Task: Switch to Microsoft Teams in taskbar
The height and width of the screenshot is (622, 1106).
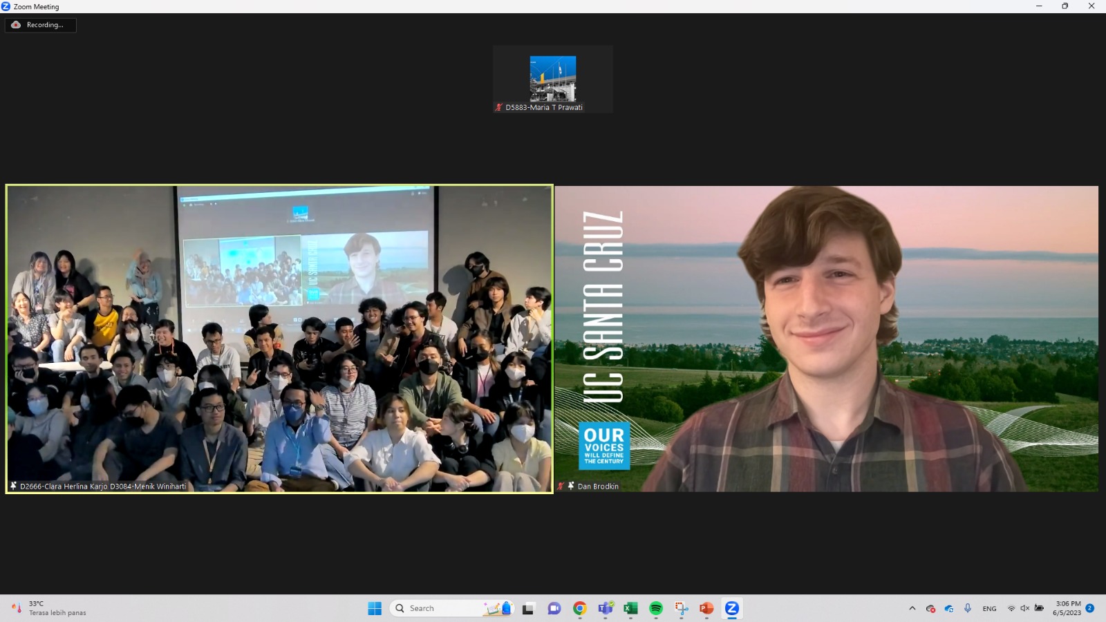Action: (606, 608)
